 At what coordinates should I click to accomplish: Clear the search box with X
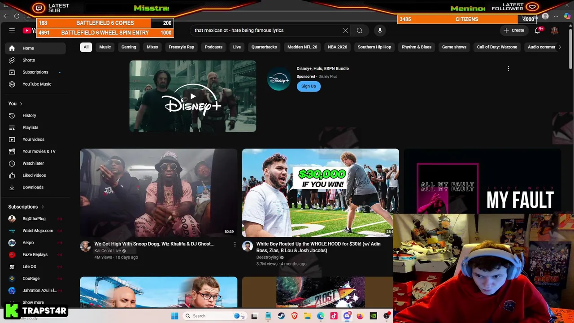pos(345,31)
